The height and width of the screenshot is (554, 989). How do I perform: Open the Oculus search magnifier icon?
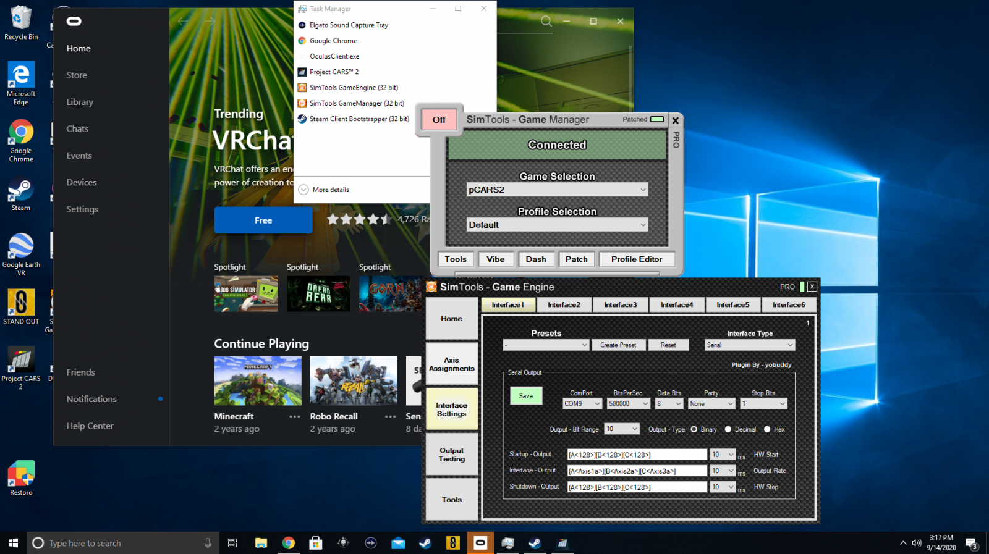546,21
